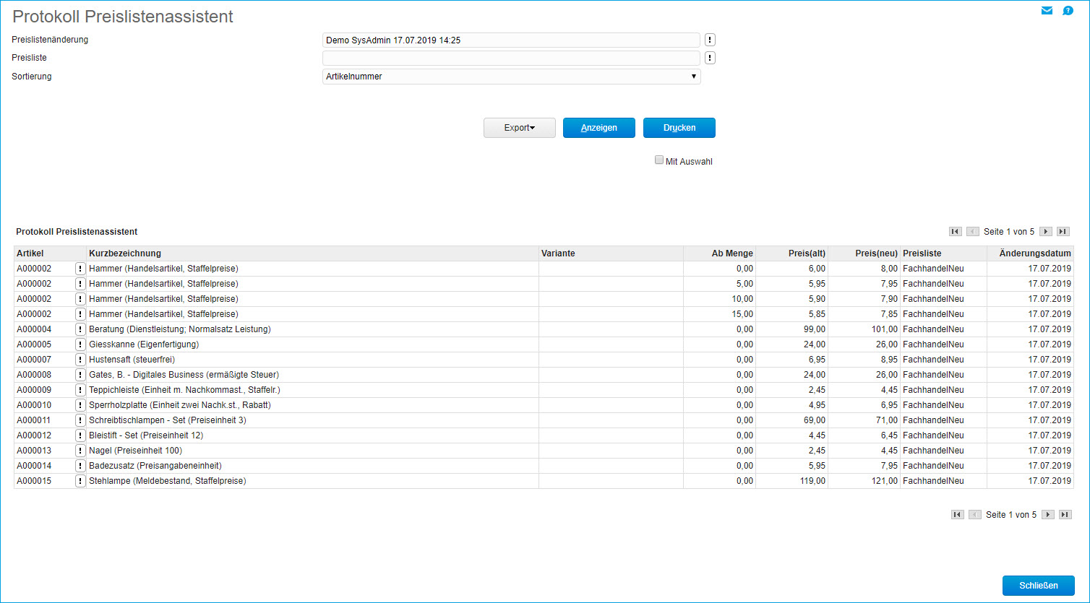Open details icon for article A000004
This screenshot has width=1090, height=603.
(80, 329)
